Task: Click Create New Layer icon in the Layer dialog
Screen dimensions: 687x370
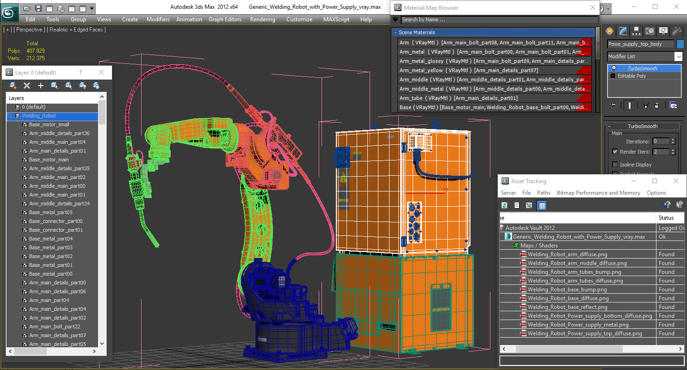Action: click(x=13, y=86)
